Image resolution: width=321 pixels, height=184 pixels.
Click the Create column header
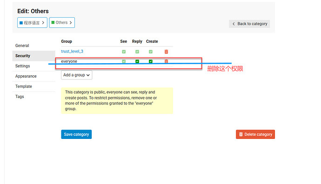(x=152, y=41)
